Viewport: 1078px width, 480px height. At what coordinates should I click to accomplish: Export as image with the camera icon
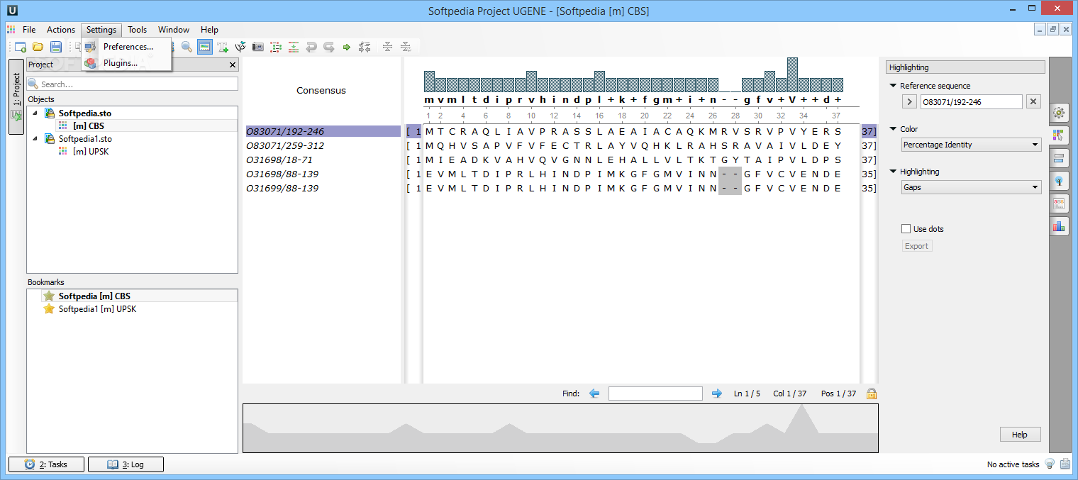click(258, 47)
